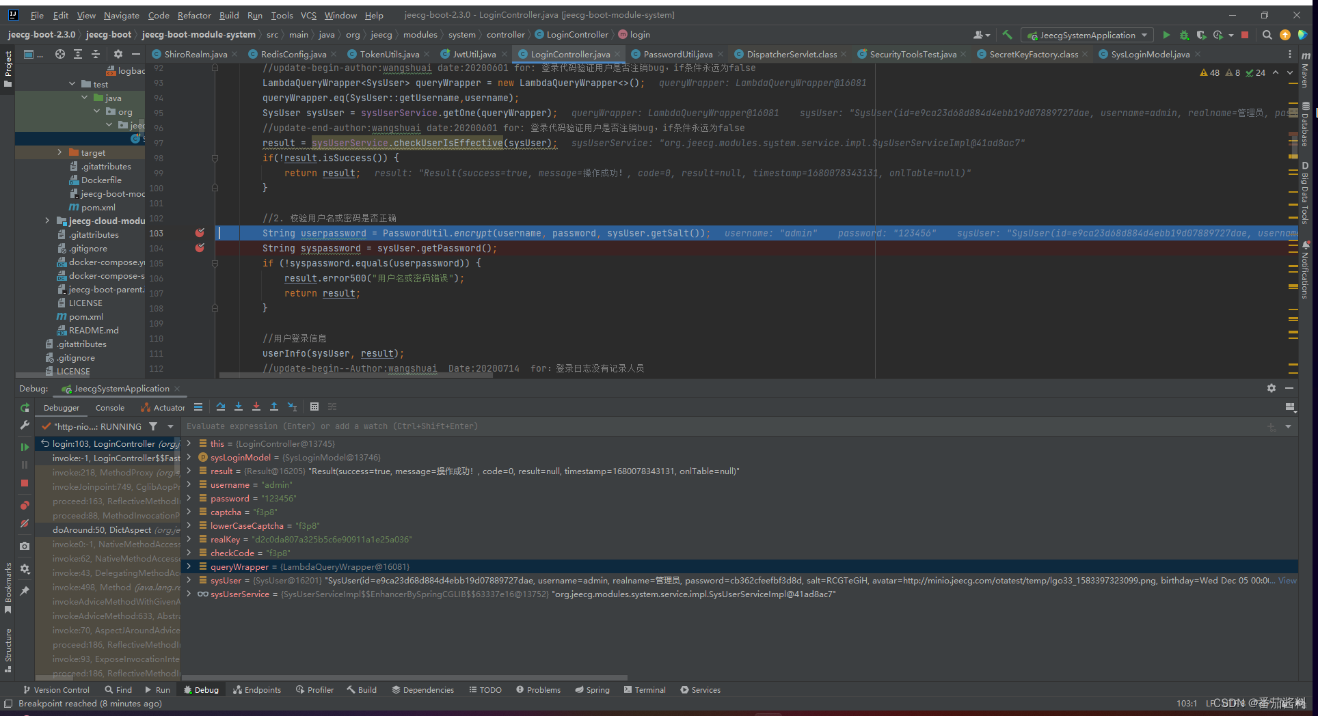
Task: Toggle the Notifications tool window
Action: (x=1305, y=270)
